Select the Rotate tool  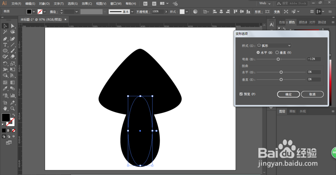click(x=5, y=64)
